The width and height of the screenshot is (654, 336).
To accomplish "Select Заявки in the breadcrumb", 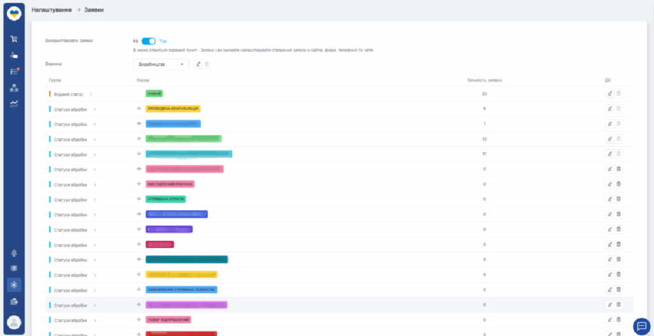I will 94,10.
